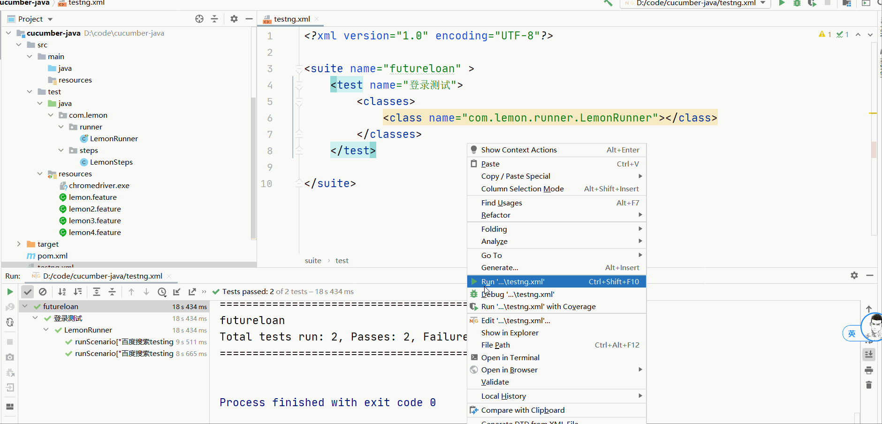Choose Debug '...\testng.xml' from context menu
Screen dimensions: 882x424
pyautogui.click(x=557, y=294)
